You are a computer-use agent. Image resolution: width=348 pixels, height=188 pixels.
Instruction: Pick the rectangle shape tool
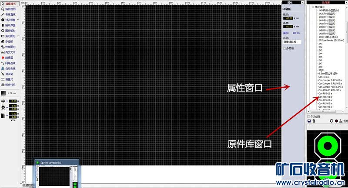coord(9,36)
